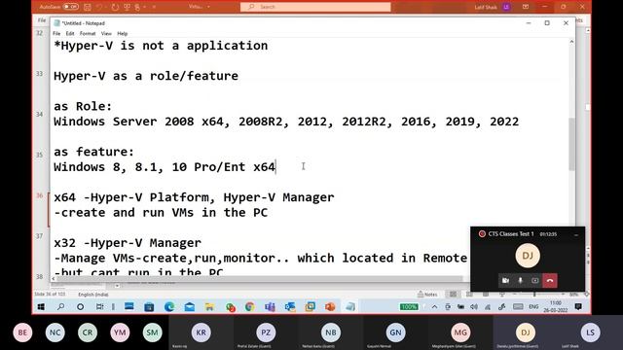623x350 pixels.
Task: Minimize the CTS Classes Test 1 widget
Action: click(x=576, y=234)
